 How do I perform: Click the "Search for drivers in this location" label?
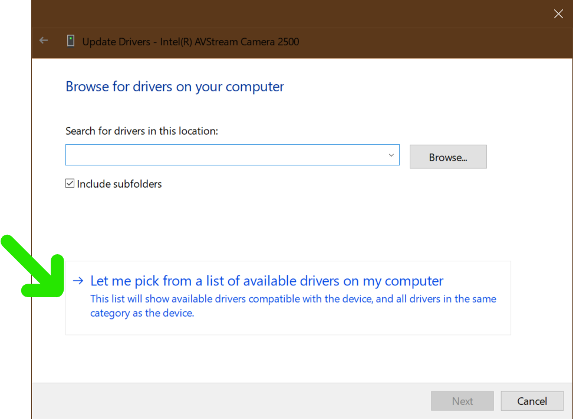pyautogui.click(x=141, y=131)
